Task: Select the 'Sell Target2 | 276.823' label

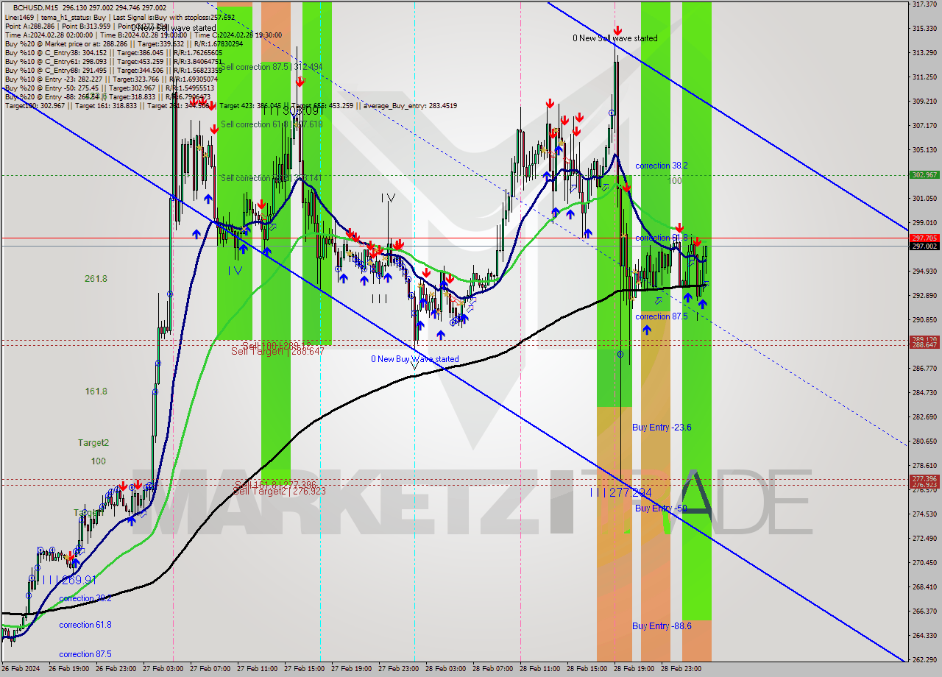Action: coord(279,490)
